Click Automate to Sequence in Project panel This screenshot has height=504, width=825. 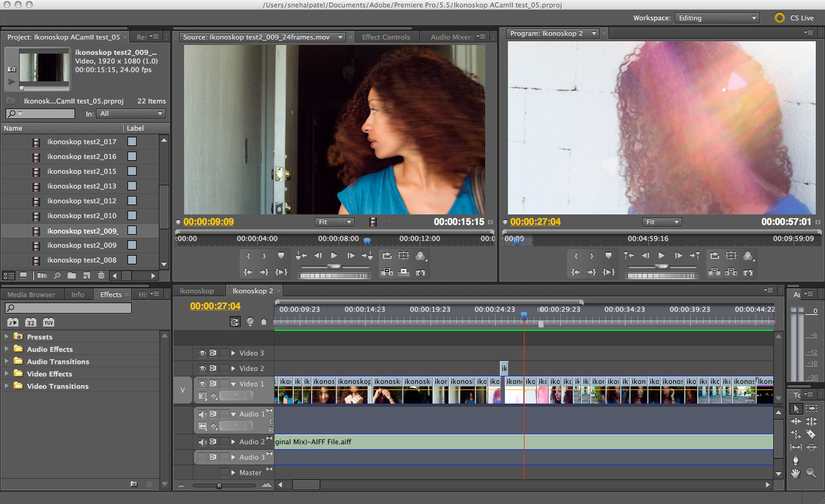point(42,275)
